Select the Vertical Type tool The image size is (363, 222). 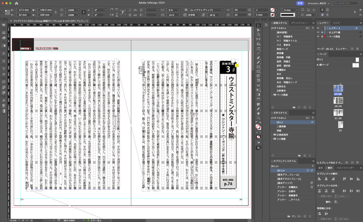pos(258,49)
